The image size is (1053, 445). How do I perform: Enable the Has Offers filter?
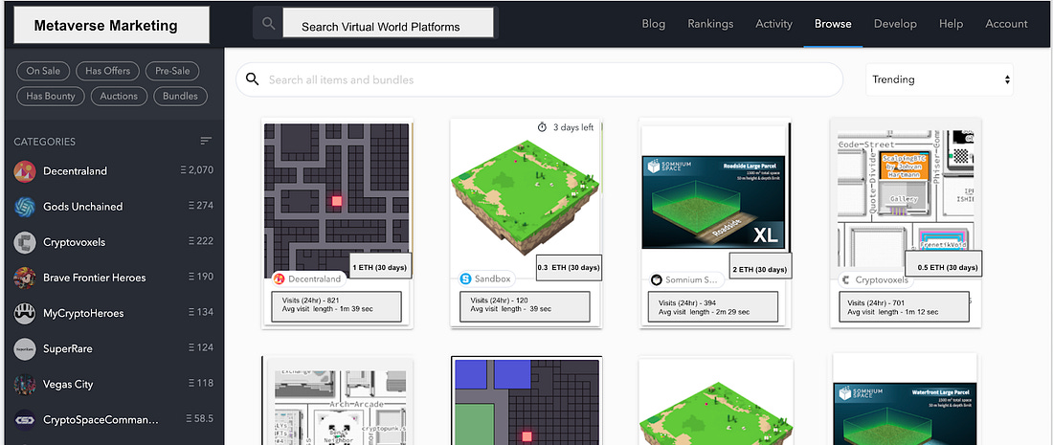(107, 71)
